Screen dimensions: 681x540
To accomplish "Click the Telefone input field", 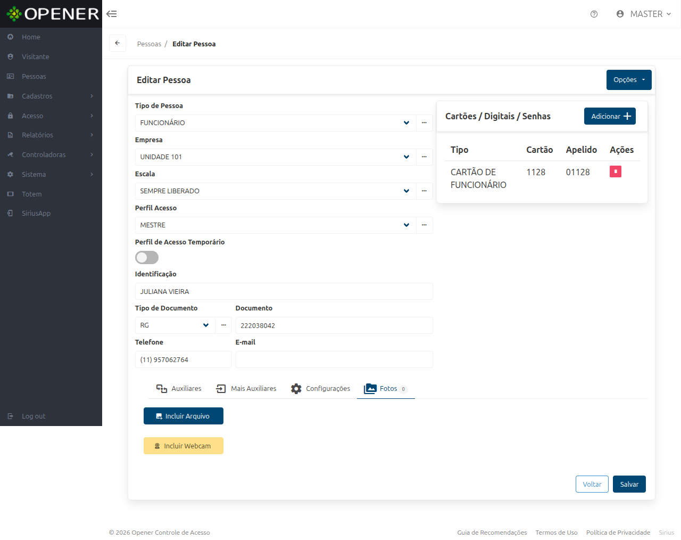I will click(x=184, y=359).
